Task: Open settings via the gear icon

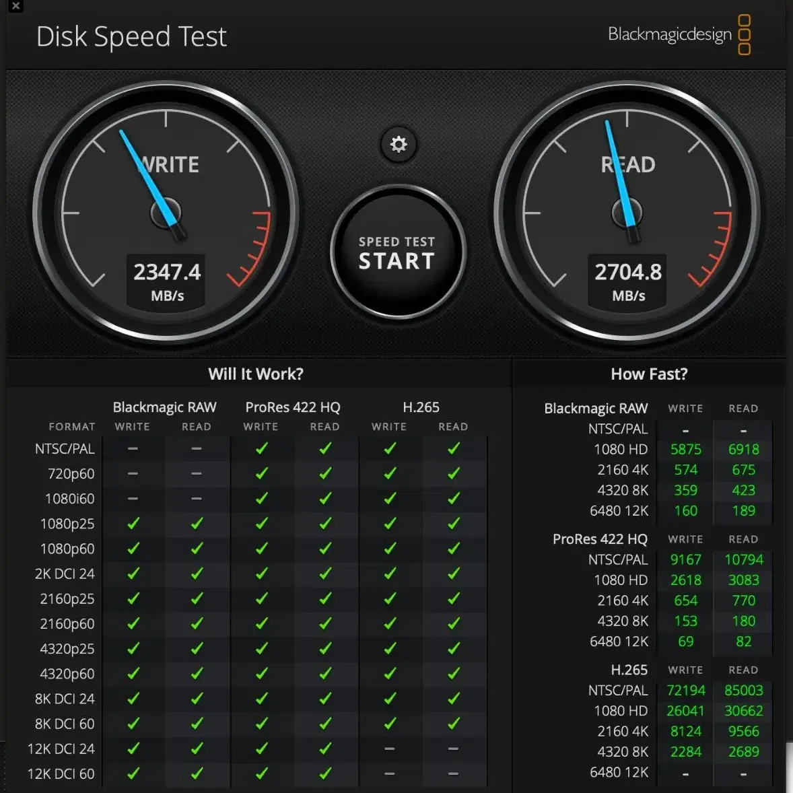Action: pos(399,145)
